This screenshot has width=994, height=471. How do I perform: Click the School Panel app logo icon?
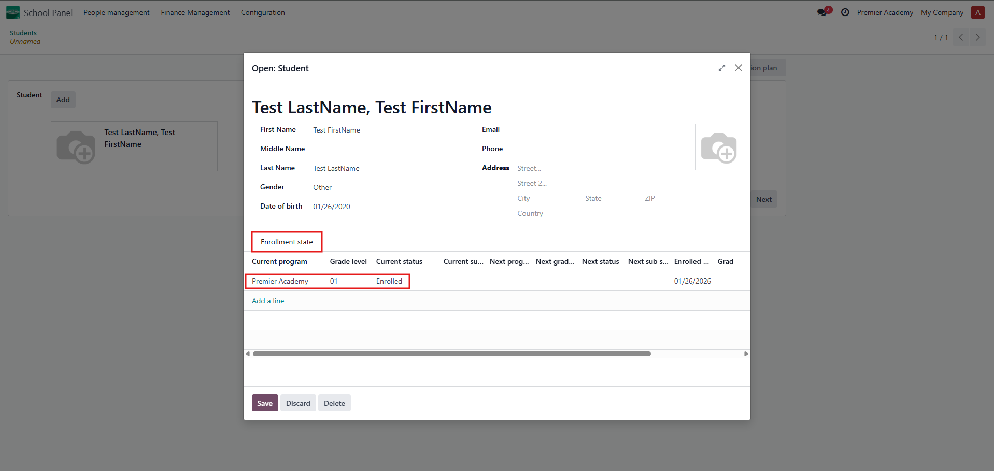(x=12, y=12)
